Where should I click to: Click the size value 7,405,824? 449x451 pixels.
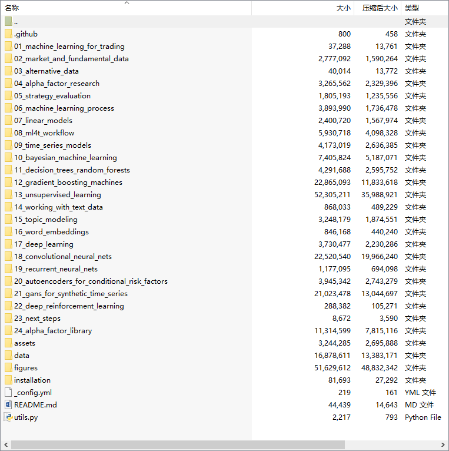[x=334, y=157]
